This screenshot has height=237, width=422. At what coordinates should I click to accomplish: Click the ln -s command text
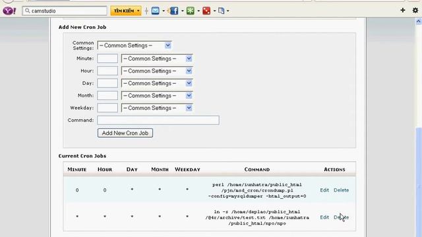pos(257,217)
